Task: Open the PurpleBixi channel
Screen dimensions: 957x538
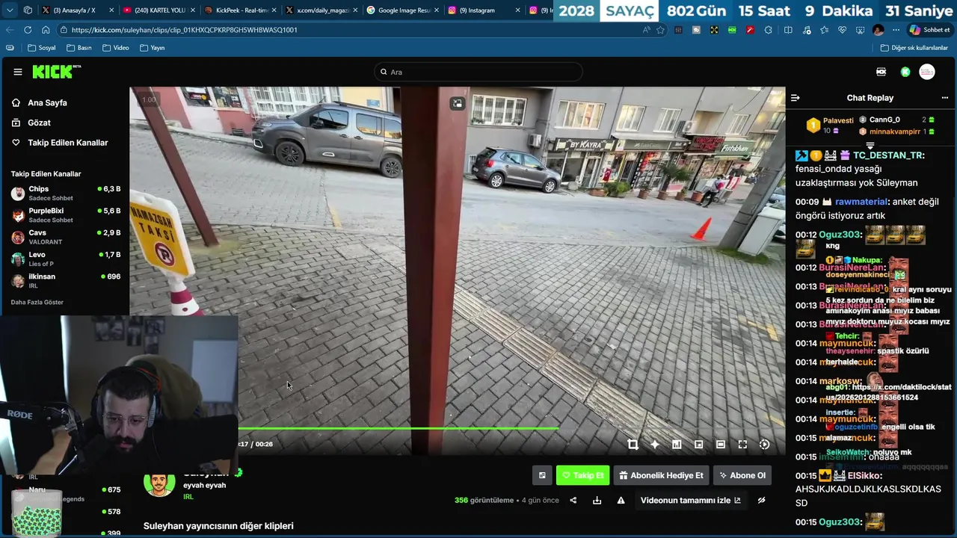Action: (x=66, y=215)
